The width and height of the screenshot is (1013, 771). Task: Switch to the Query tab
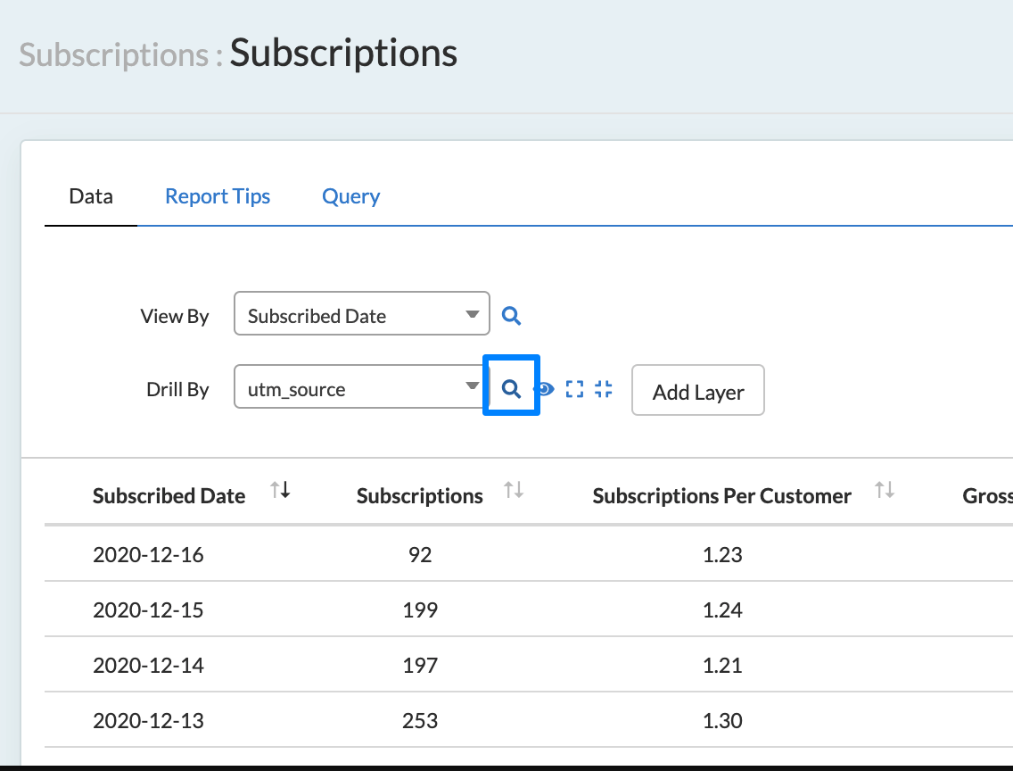click(350, 196)
